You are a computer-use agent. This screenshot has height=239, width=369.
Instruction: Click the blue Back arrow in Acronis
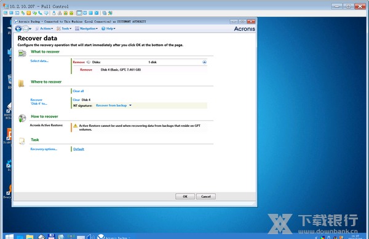point(18,29)
